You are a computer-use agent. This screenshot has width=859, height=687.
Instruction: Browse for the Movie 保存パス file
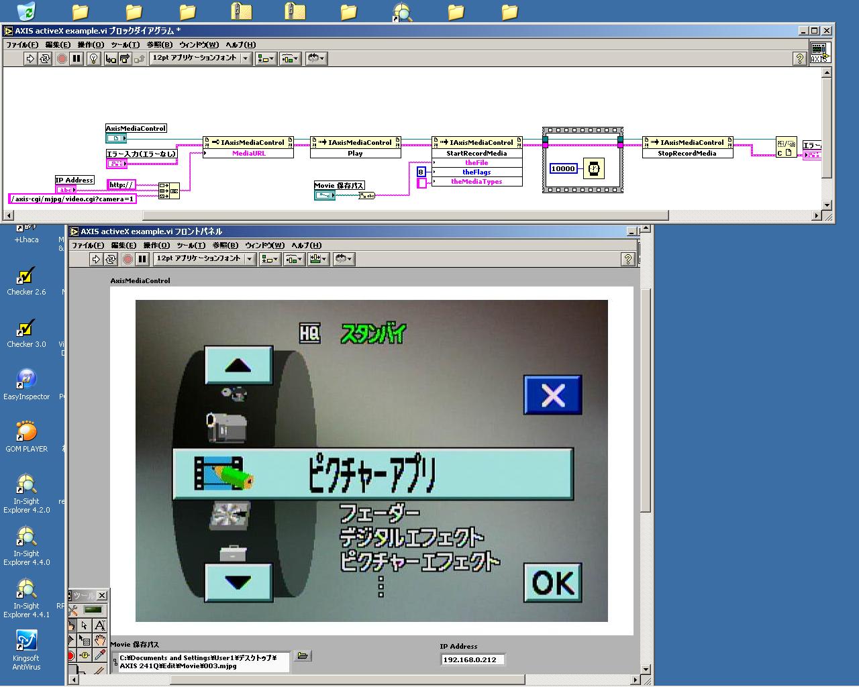(x=303, y=656)
